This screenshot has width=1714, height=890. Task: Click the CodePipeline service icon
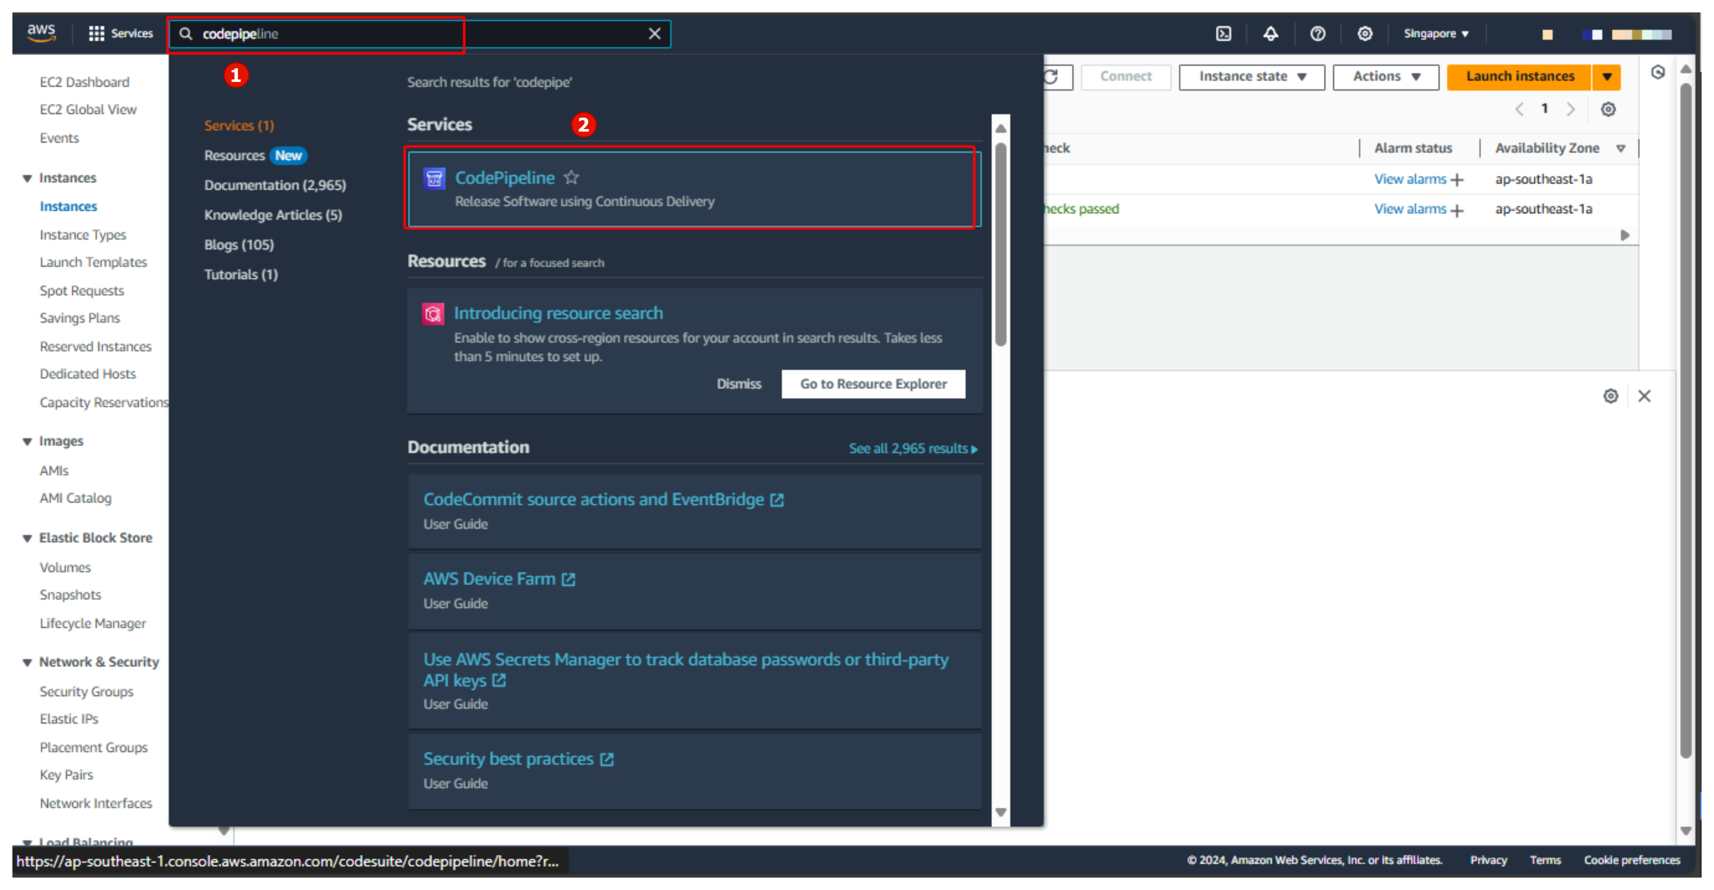(434, 178)
